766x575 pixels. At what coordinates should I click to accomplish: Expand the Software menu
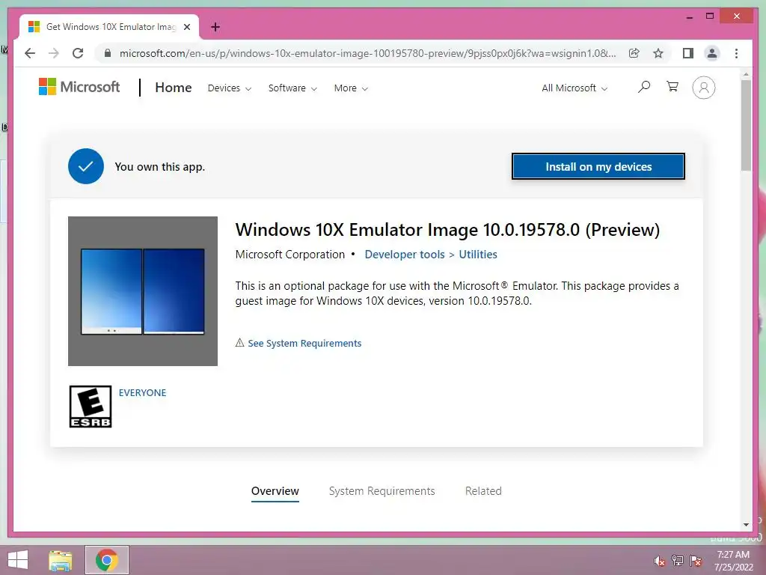(292, 88)
